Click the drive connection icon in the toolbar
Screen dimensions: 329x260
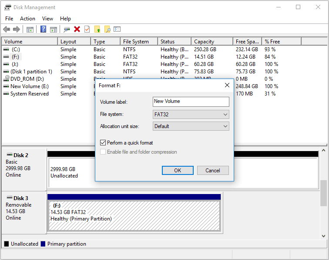point(67,29)
